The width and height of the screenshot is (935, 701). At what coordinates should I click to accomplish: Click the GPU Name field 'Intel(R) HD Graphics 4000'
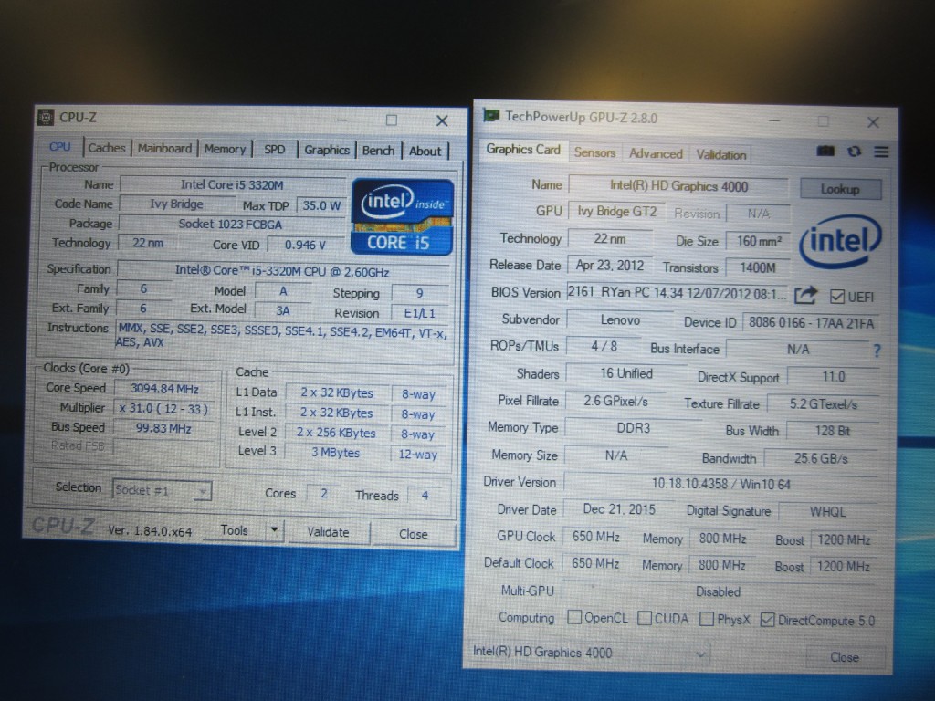pyautogui.click(x=678, y=186)
